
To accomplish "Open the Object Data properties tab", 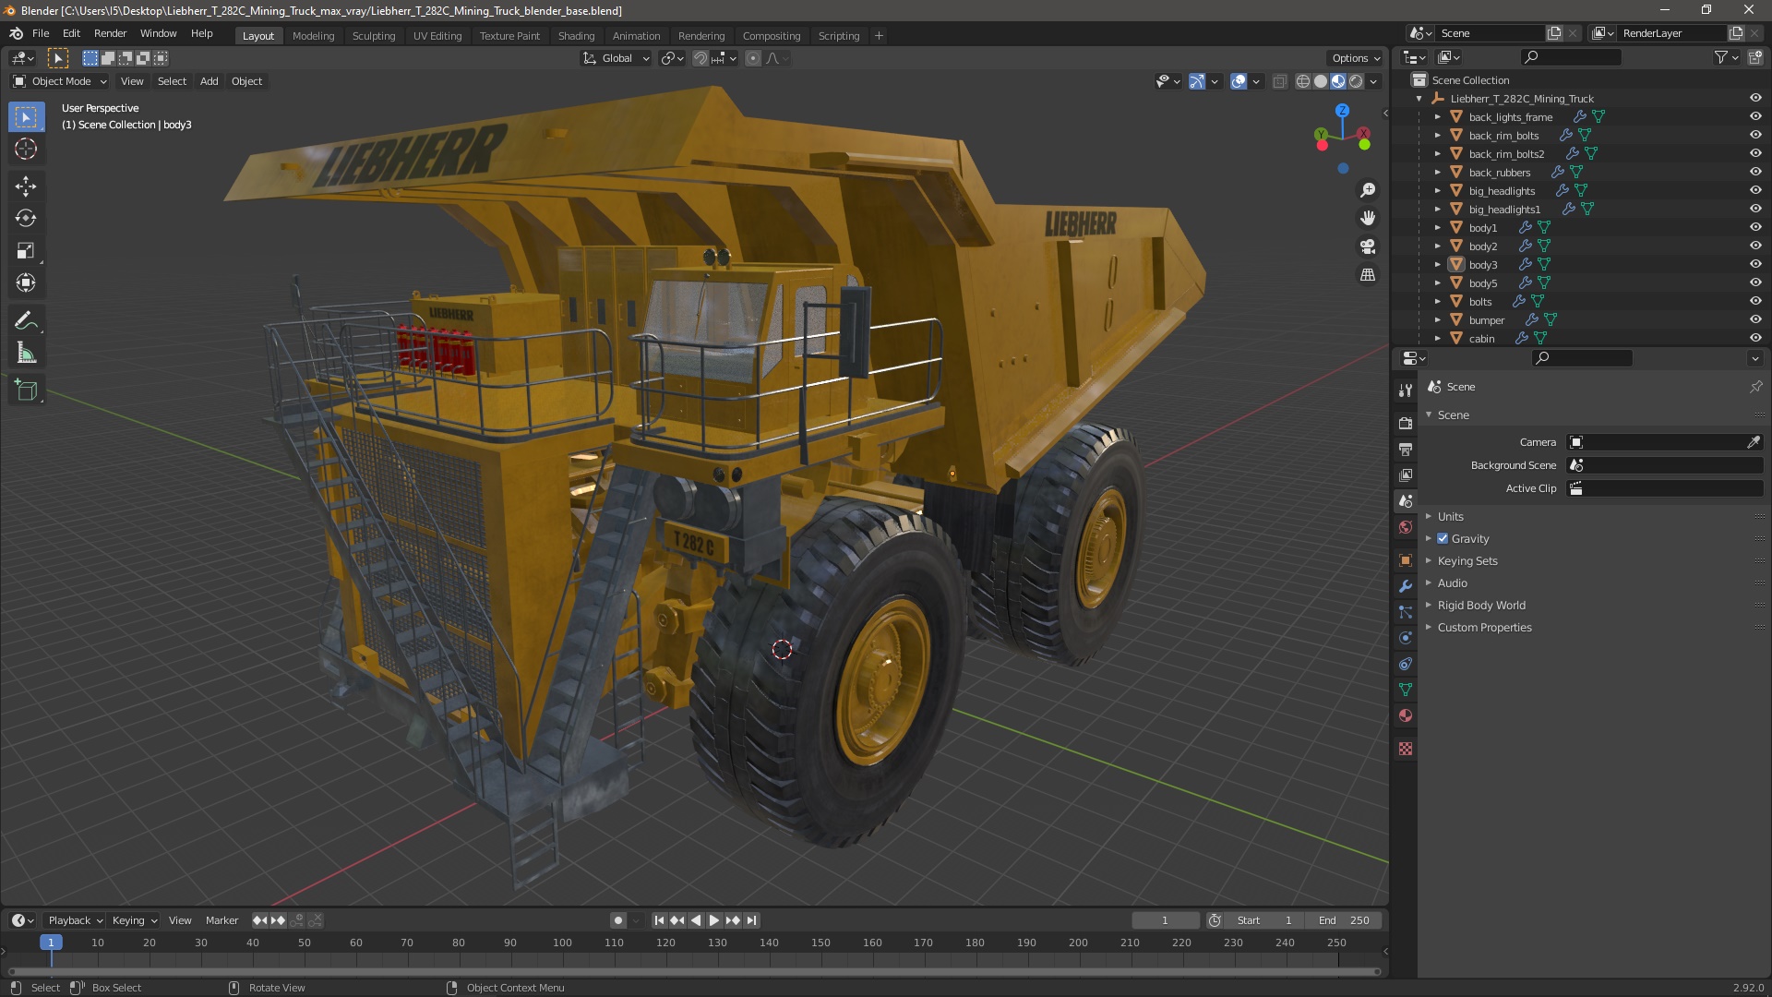I will [1406, 690].
